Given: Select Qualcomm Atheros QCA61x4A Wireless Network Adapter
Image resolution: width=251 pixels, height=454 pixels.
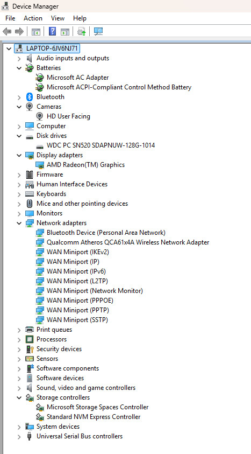Looking at the screenshot, I should click(x=128, y=242).
